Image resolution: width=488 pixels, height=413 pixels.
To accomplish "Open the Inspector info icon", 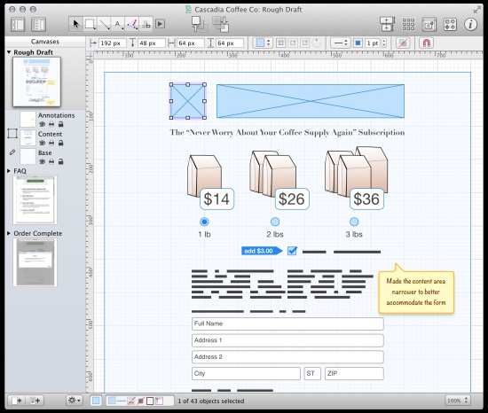I will click(x=470, y=24).
